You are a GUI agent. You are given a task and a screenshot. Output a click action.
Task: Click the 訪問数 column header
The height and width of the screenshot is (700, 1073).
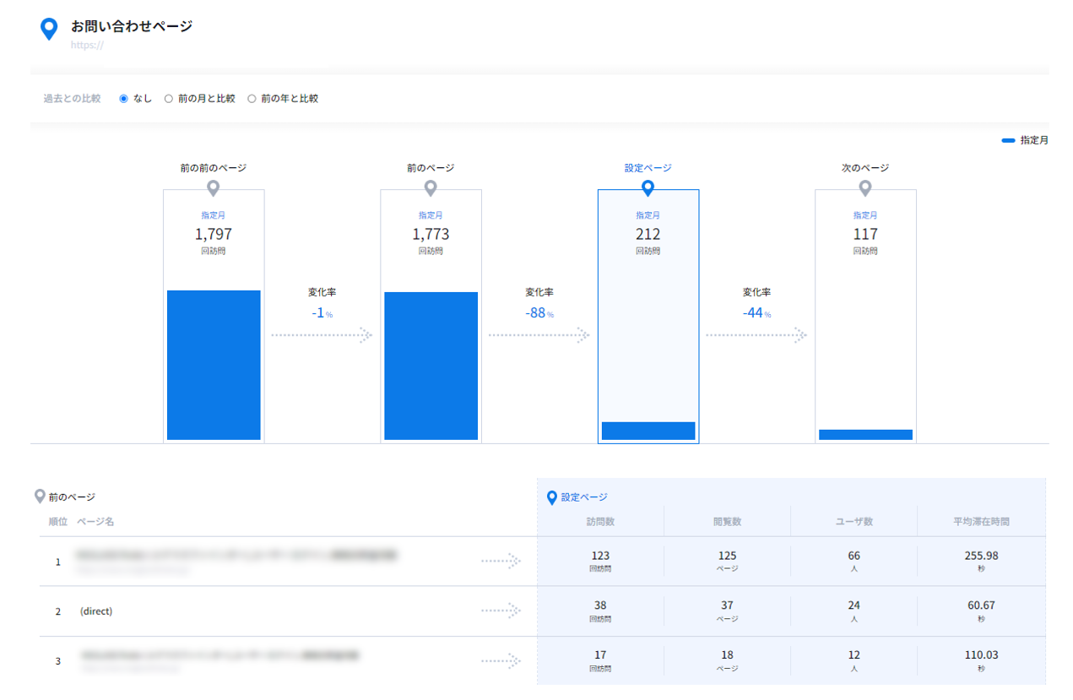[x=600, y=521]
